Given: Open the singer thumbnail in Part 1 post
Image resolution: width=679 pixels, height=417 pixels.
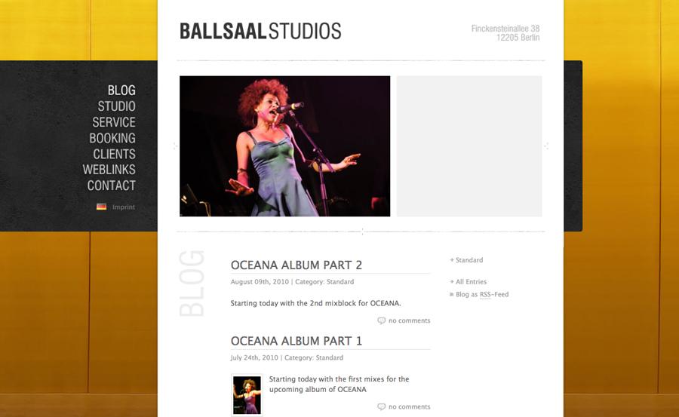Looking at the screenshot, I should click(247, 395).
